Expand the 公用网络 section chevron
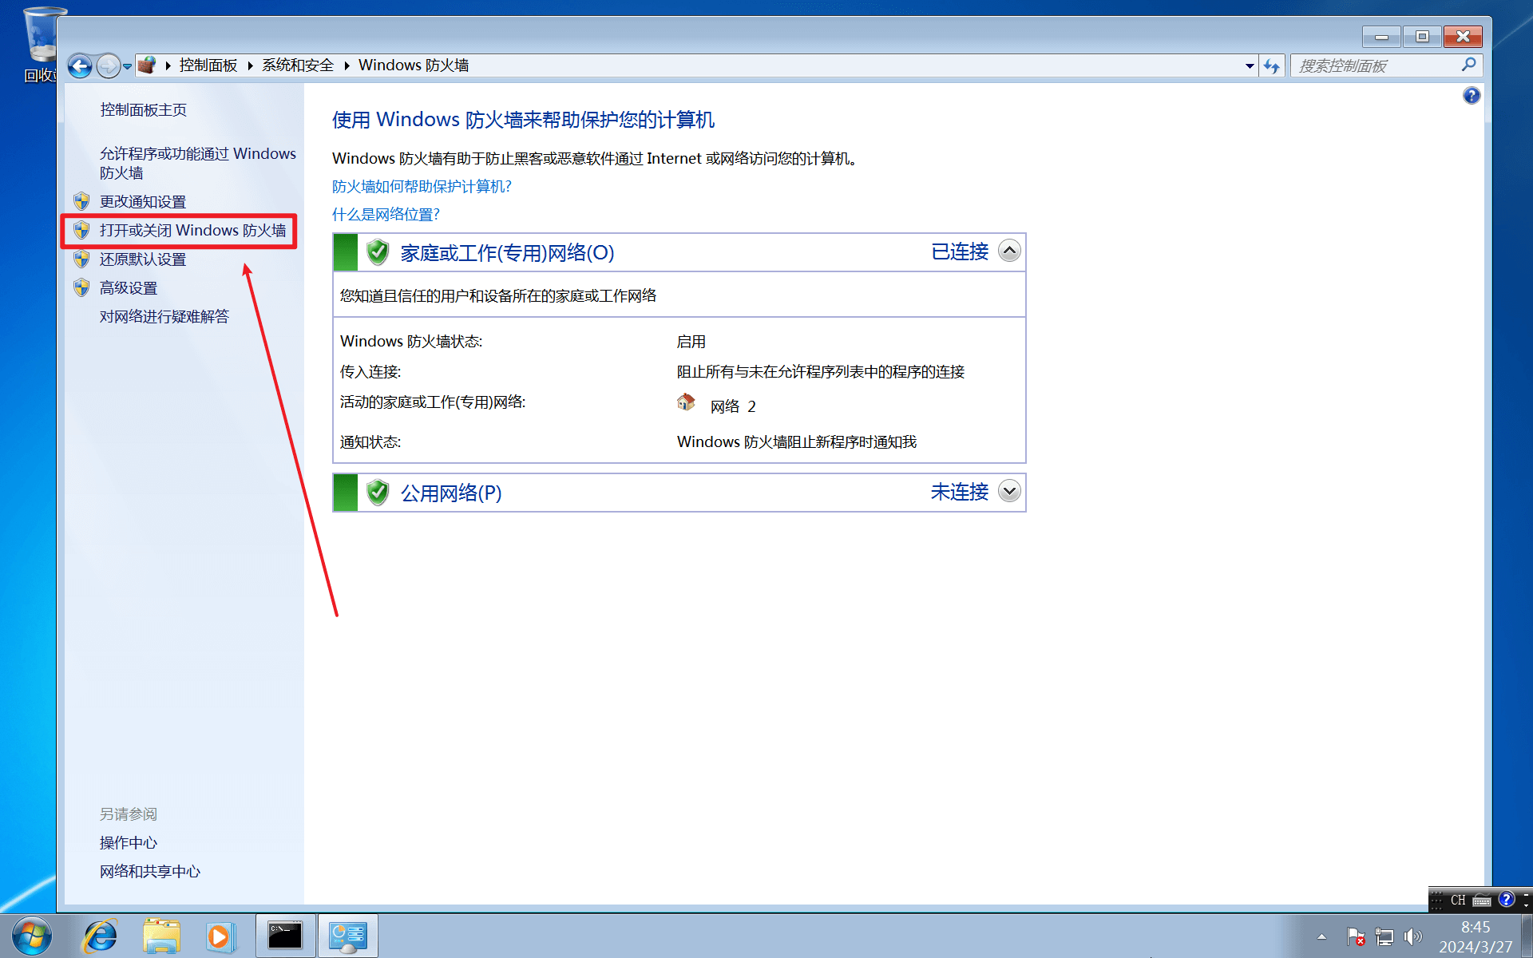This screenshot has height=958, width=1533. 1009,491
